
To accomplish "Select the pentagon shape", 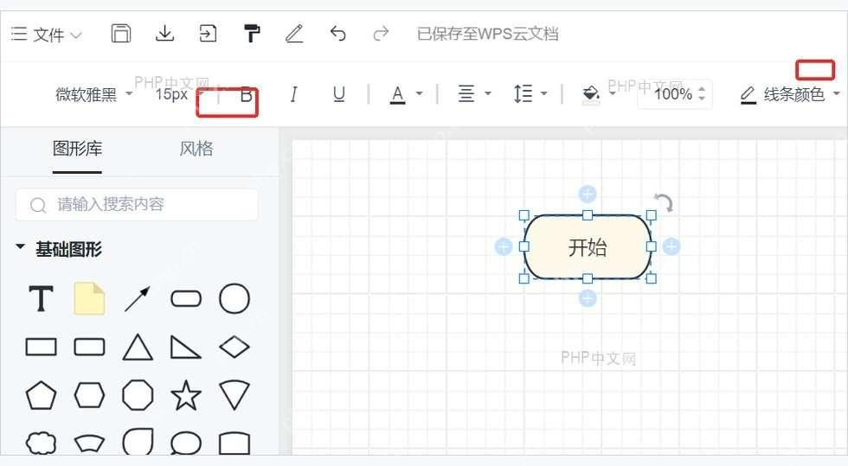I will [x=42, y=395].
